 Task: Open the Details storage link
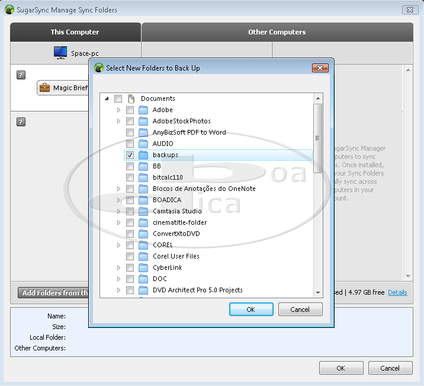coord(397,292)
